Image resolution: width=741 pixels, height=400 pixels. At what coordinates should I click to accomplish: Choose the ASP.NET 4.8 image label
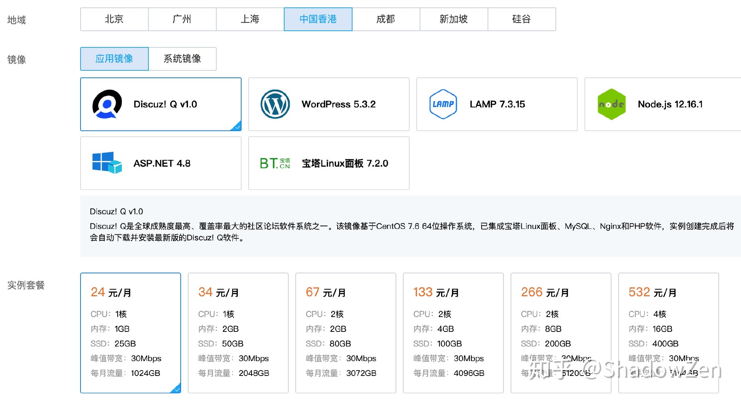[162, 163]
